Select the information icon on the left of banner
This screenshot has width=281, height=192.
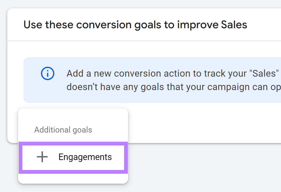[47, 73]
